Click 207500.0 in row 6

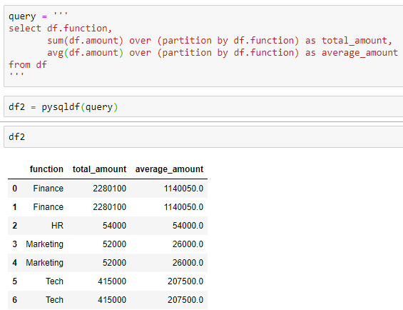coord(185,300)
